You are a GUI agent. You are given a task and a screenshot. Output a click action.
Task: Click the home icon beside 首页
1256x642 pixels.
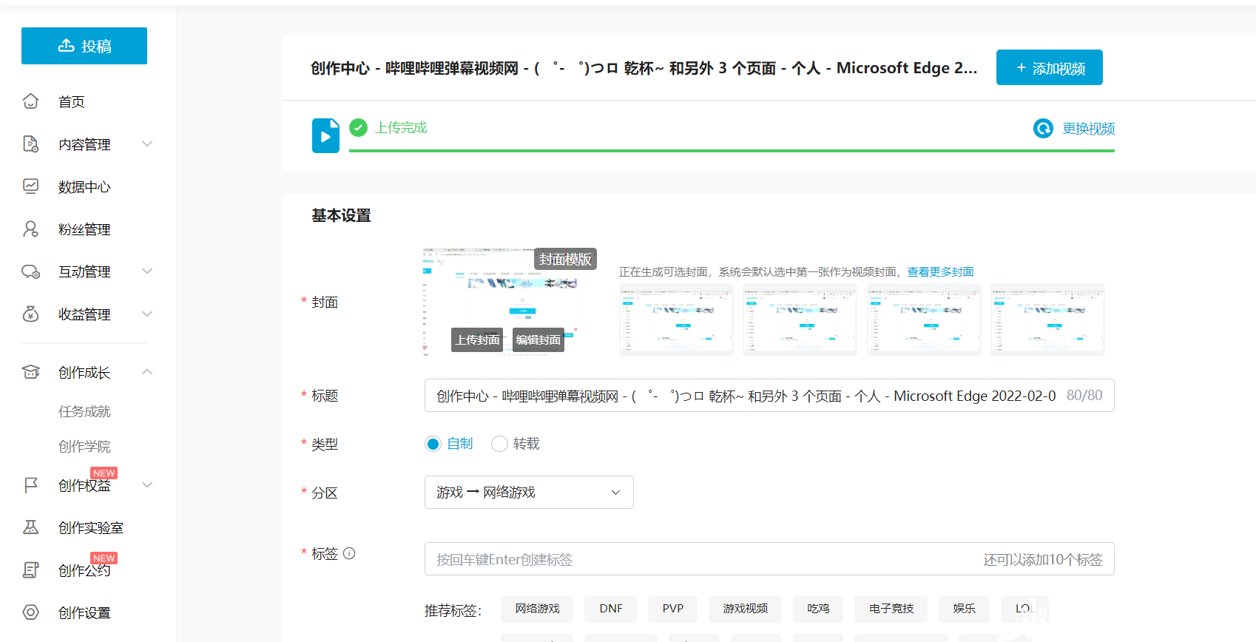tap(30, 101)
